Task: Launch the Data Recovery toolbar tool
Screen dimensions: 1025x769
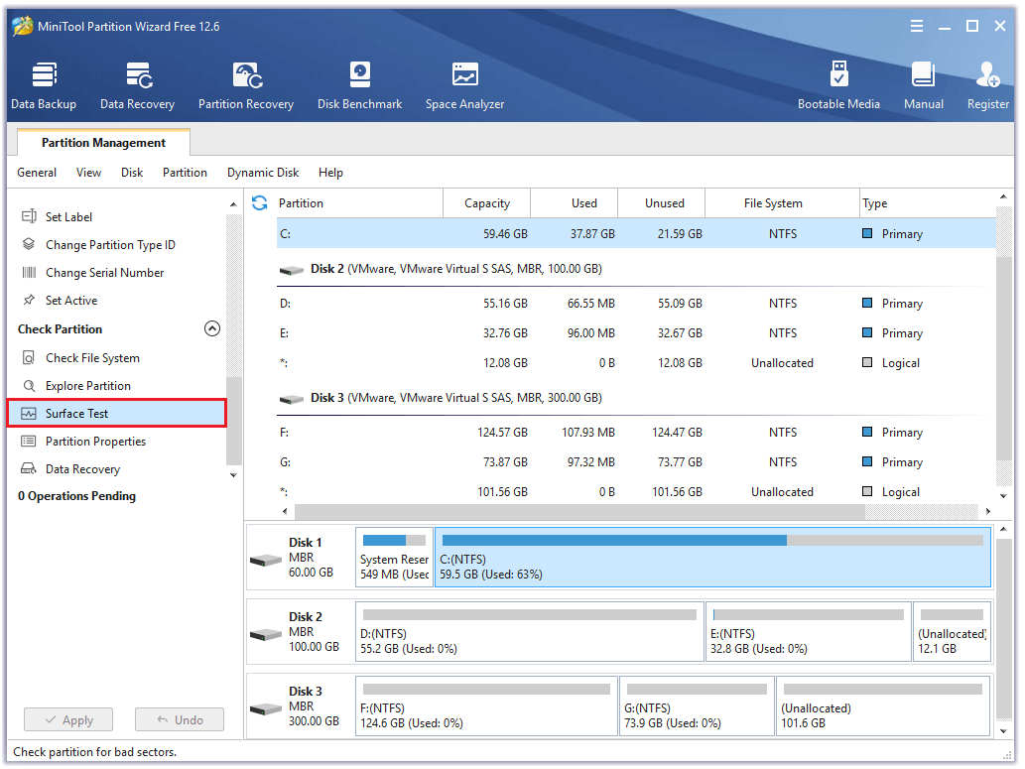Action: [x=137, y=85]
